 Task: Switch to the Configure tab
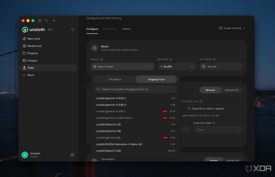point(92,29)
